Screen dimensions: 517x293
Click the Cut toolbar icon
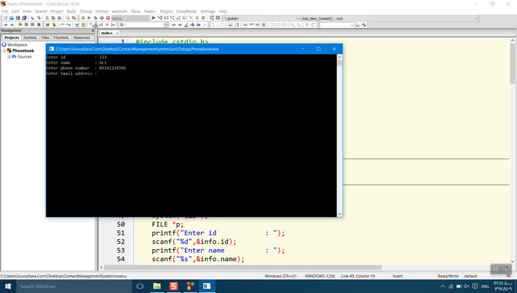coord(47,18)
